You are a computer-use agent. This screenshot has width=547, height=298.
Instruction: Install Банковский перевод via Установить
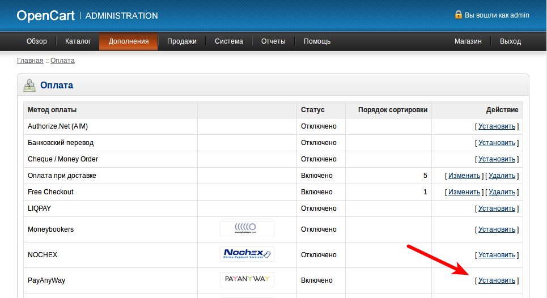coord(497,143)
